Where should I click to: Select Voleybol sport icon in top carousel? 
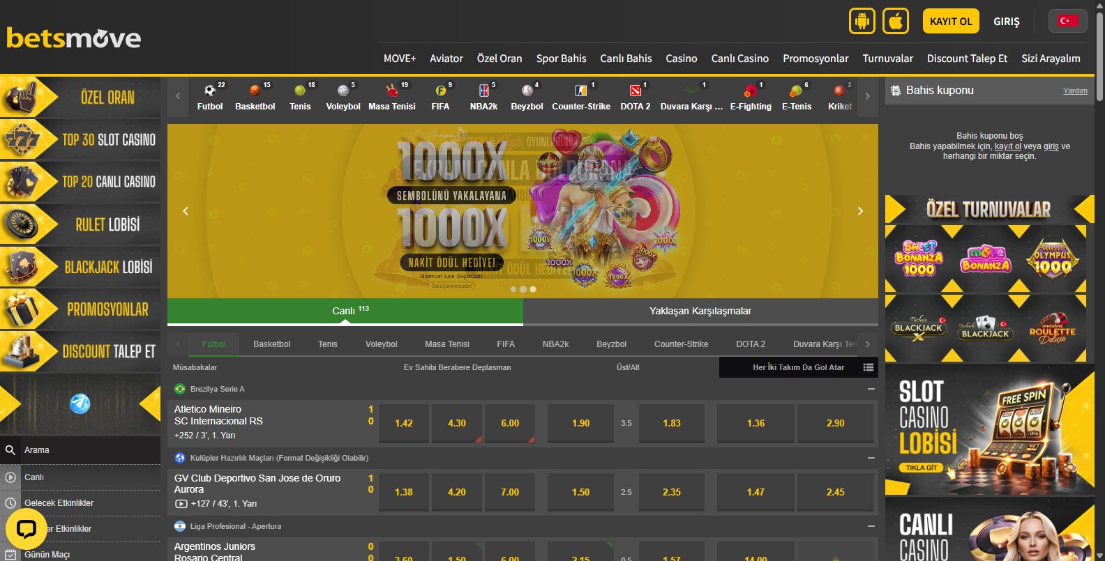(343, 97)
